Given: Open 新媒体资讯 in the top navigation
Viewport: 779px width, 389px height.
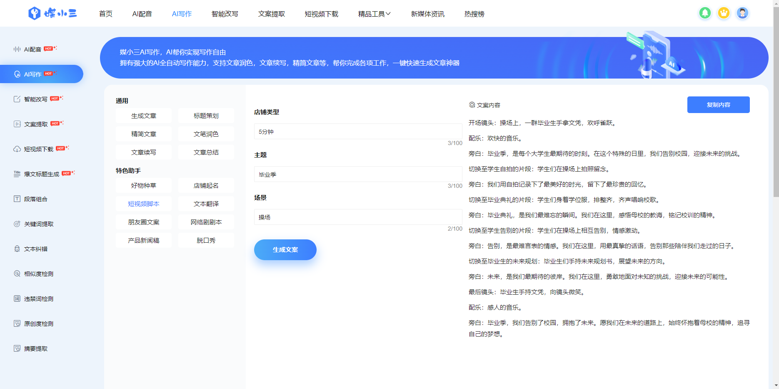Looking at the screenshot, I should 428,14.
